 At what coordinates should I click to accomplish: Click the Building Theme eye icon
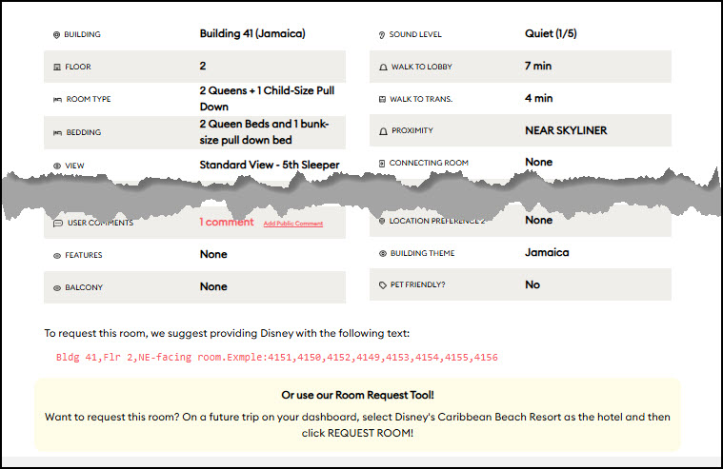point(383,253)
